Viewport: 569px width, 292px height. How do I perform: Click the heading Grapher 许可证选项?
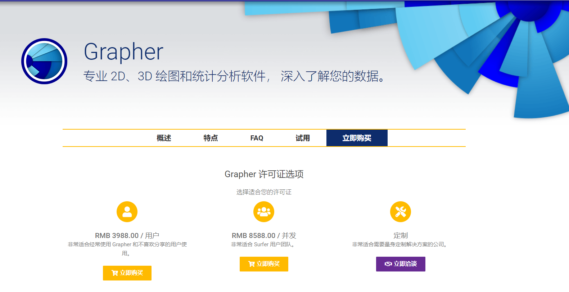pos(264,174)
